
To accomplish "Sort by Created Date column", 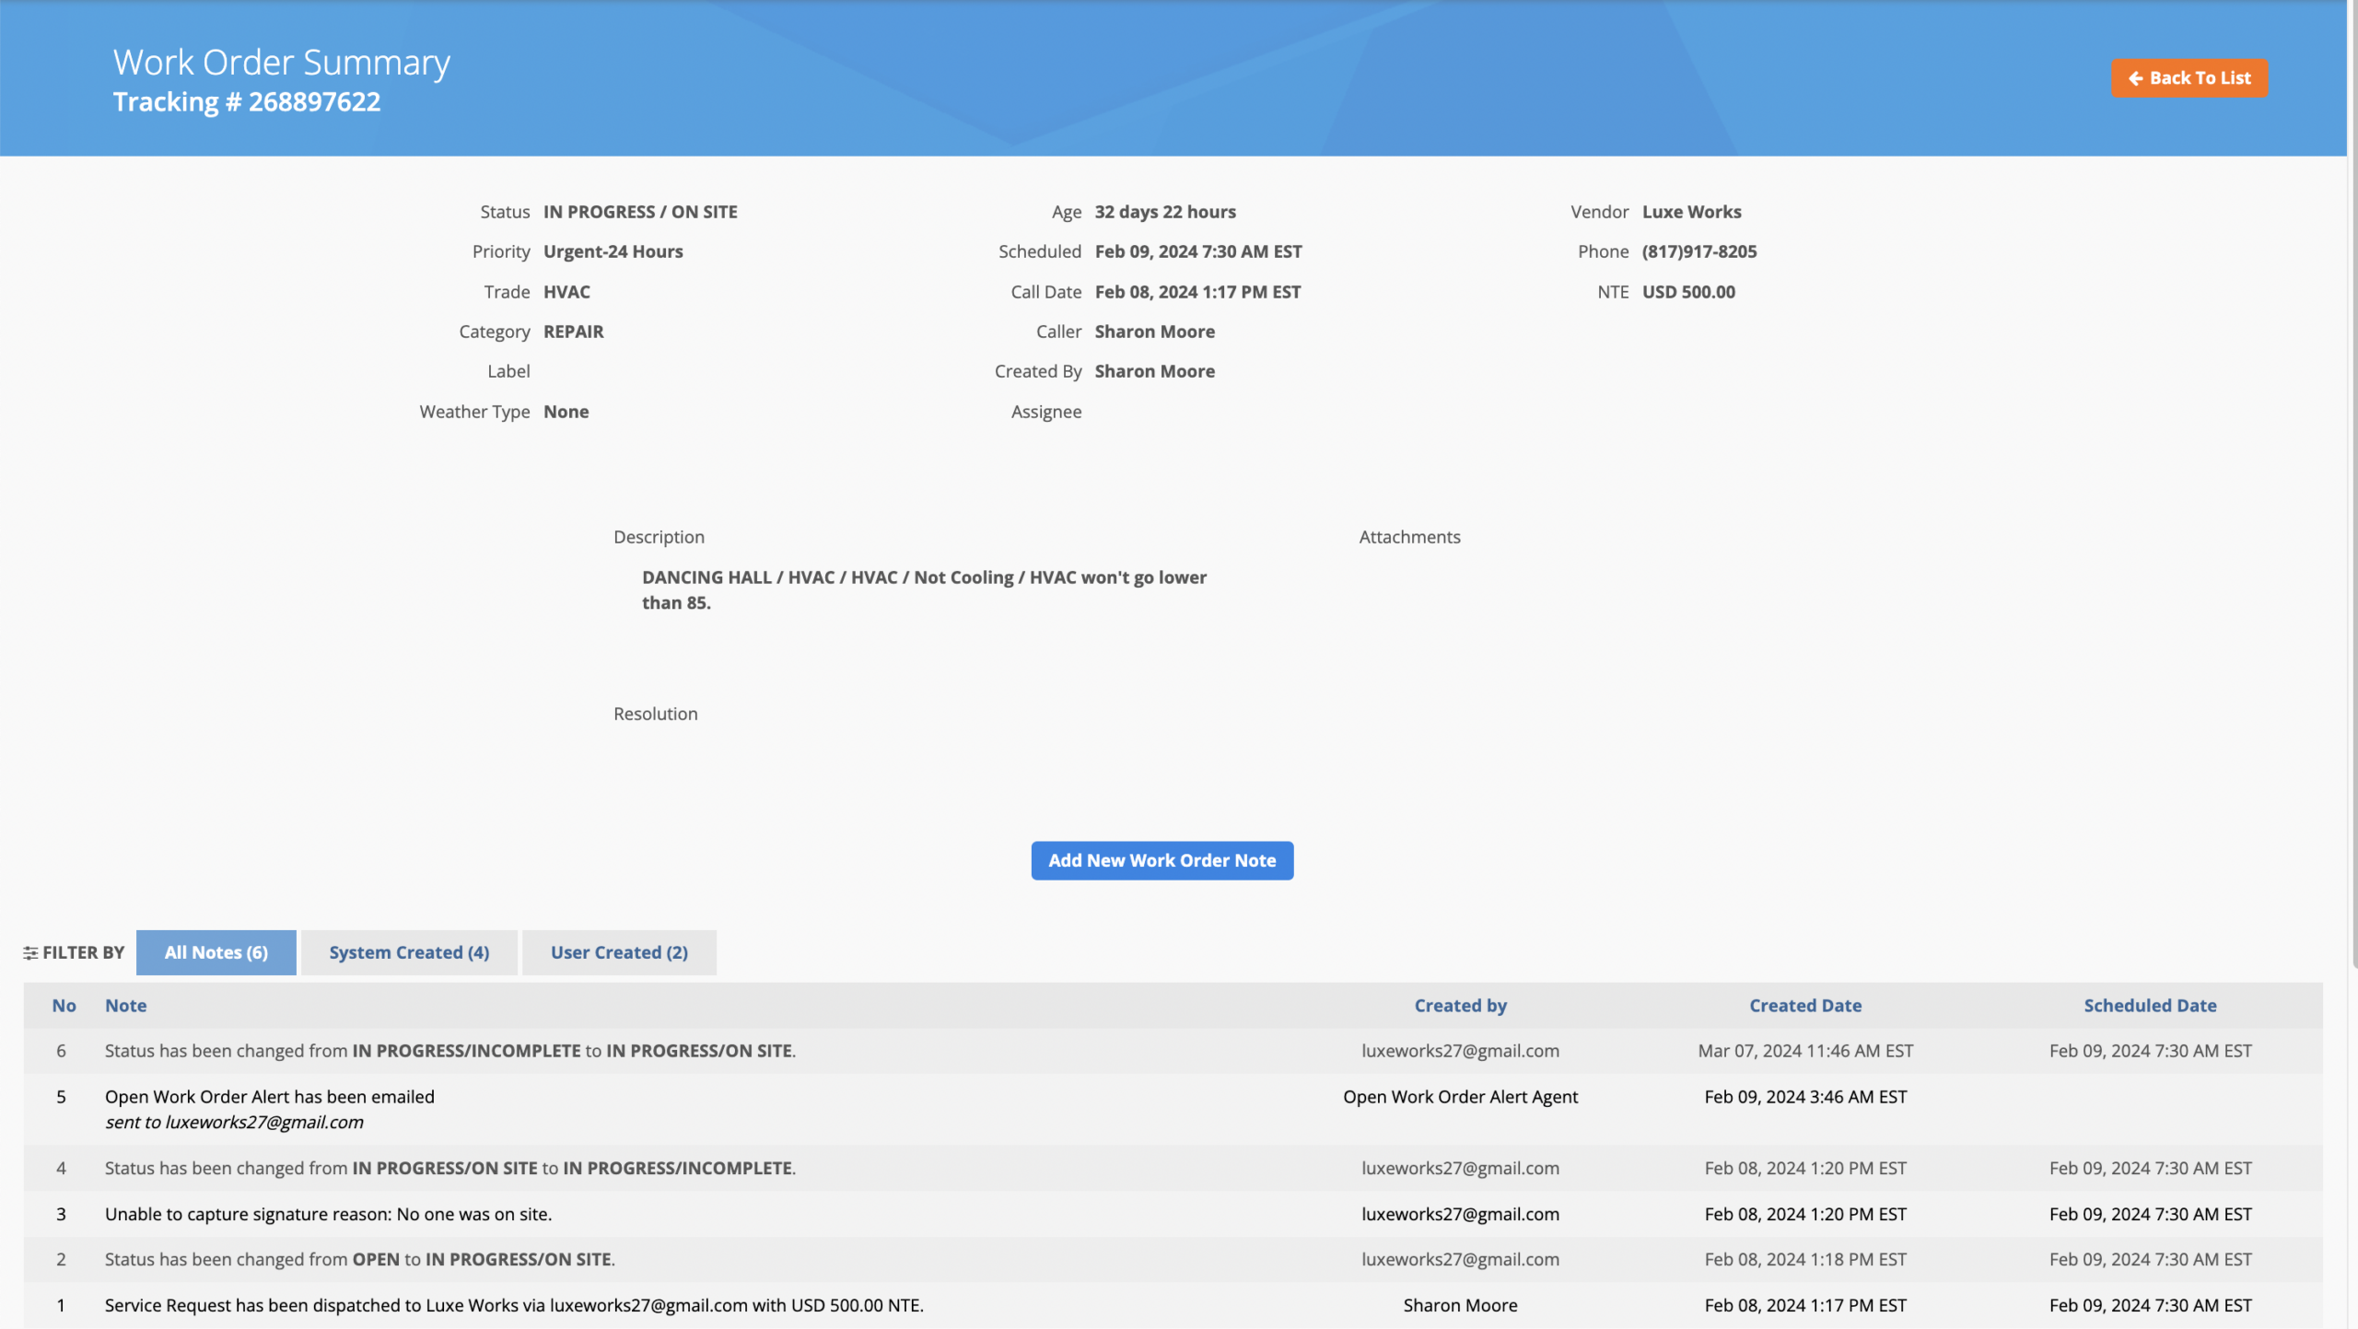I will click(1804, 1006).
